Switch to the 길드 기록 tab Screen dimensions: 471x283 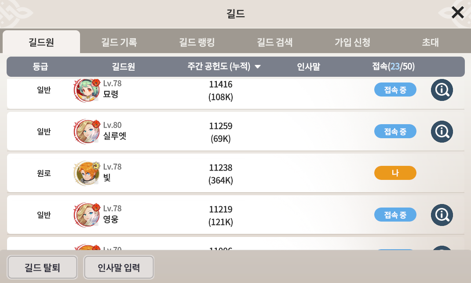tap(119, 42)
